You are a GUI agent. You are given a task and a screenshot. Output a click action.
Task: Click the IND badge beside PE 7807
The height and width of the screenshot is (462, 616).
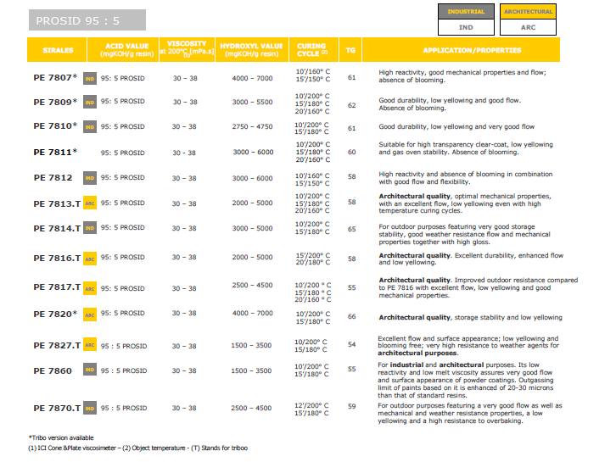click(x=90, y=77)
